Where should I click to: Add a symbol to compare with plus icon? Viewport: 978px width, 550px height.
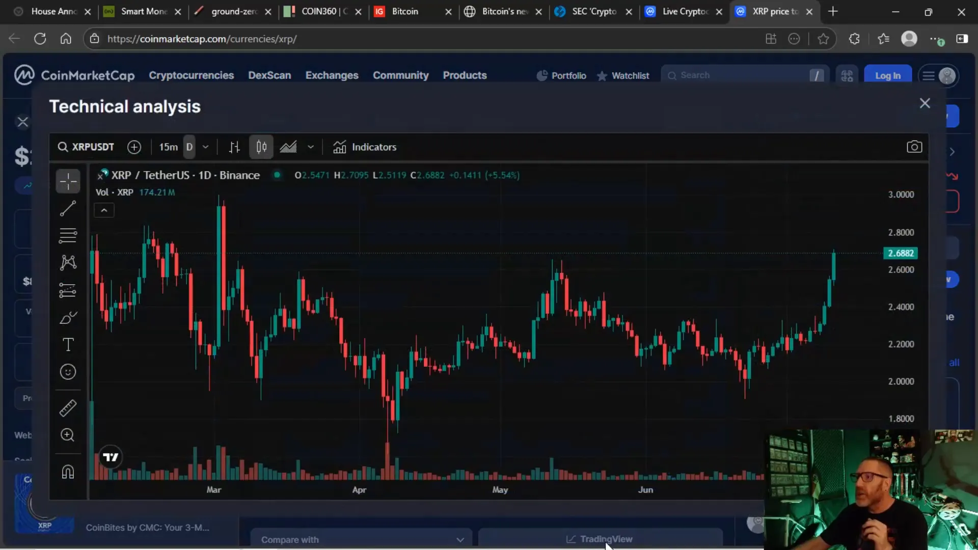click(134, 147)
